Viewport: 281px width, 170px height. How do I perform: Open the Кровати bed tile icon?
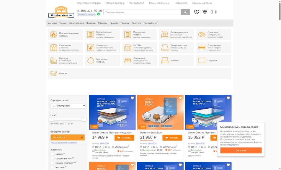coord(165,61)
